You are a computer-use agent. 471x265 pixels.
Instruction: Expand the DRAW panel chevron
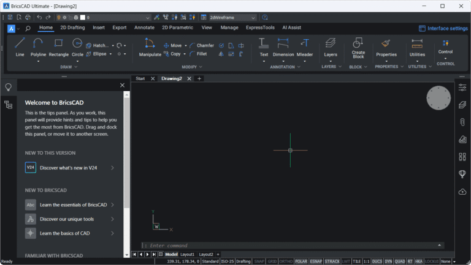[76, 67]
